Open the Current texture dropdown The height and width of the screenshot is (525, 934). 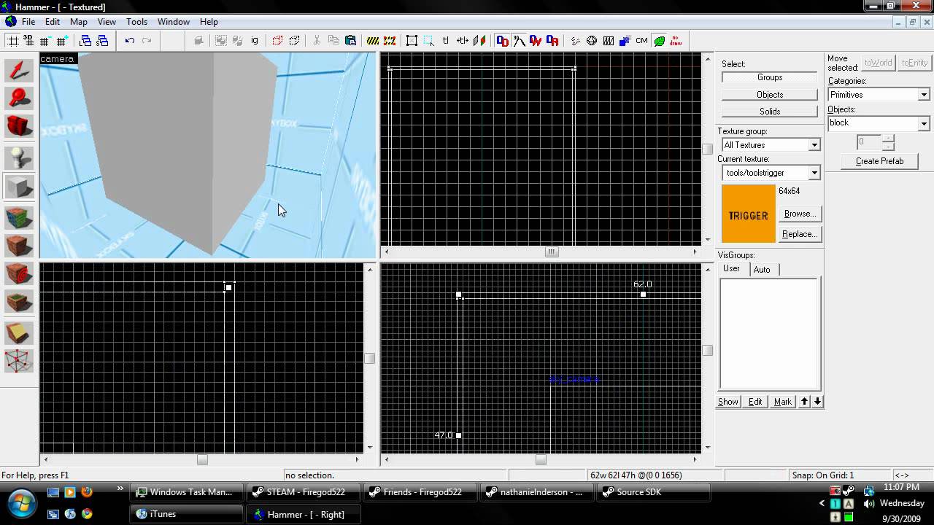(x=814, y=173)
